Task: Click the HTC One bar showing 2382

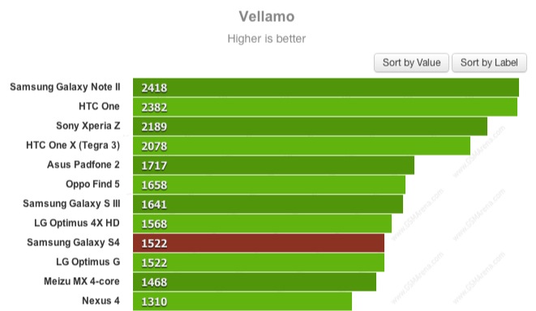Action: pyautogui.click(x=325, y=107)
